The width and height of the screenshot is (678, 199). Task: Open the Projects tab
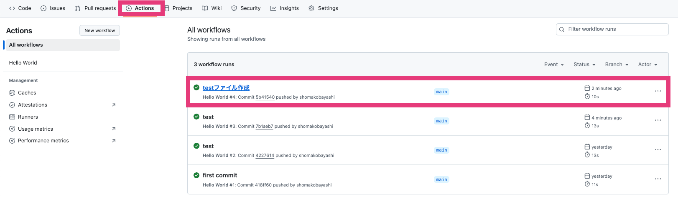[x=178, y=8]
